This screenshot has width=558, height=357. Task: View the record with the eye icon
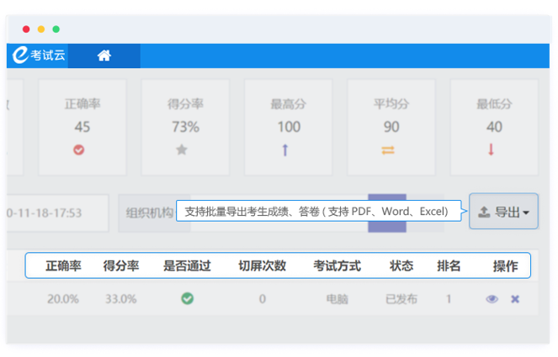click(492, 299)
